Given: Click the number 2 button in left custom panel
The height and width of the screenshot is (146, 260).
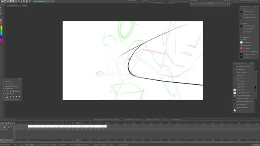Looking at the screenshot, I should [7, 91].
